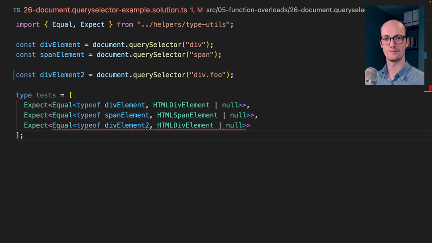The height and width of the screenshot is (243, 432).
Task: Click the HTMLSpanElement type name
Action: point(187,115)
